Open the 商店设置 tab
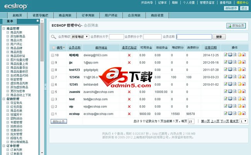 tap(157, 15)
